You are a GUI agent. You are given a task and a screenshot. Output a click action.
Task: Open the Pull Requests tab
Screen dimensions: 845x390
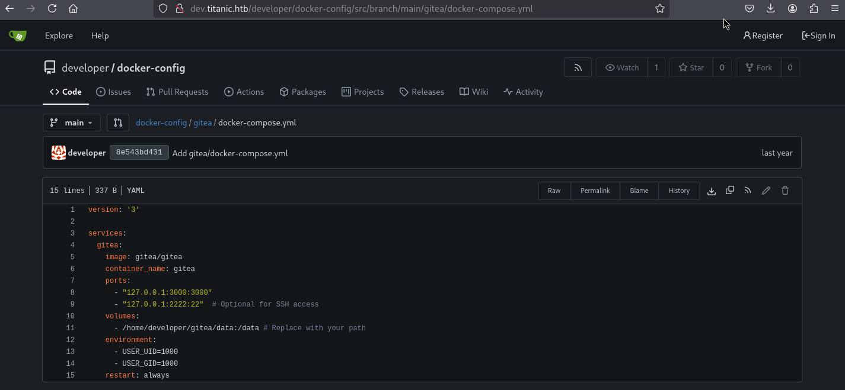(176, 92)
